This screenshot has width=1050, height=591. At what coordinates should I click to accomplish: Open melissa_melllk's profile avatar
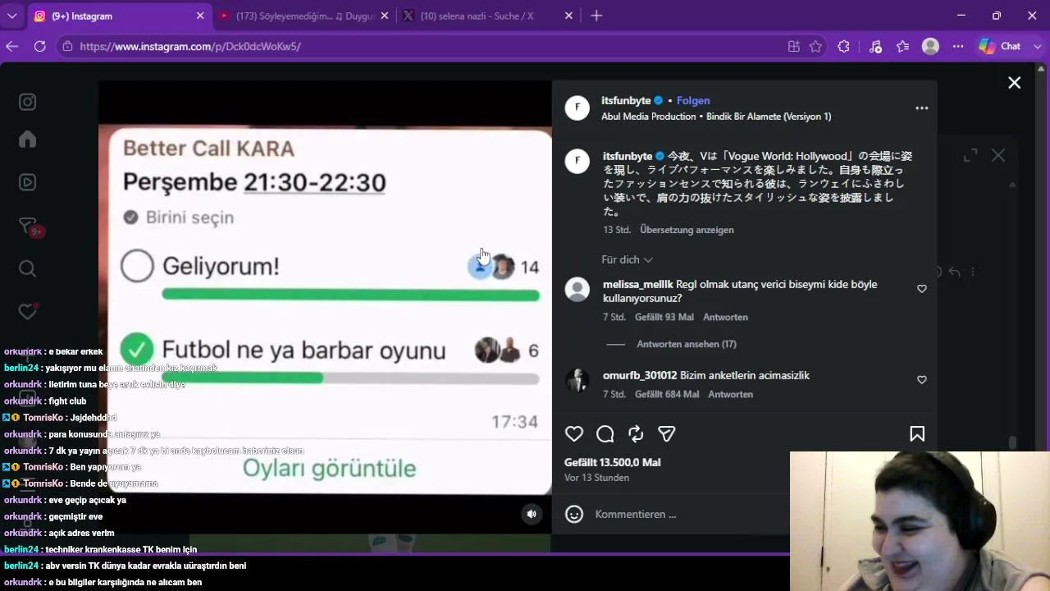coord(577,290)
